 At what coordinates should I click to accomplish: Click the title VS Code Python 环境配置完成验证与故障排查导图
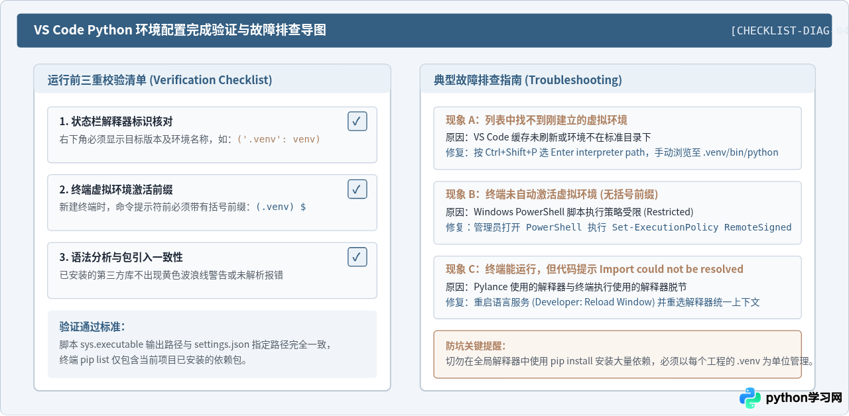(x=180, y=30)
